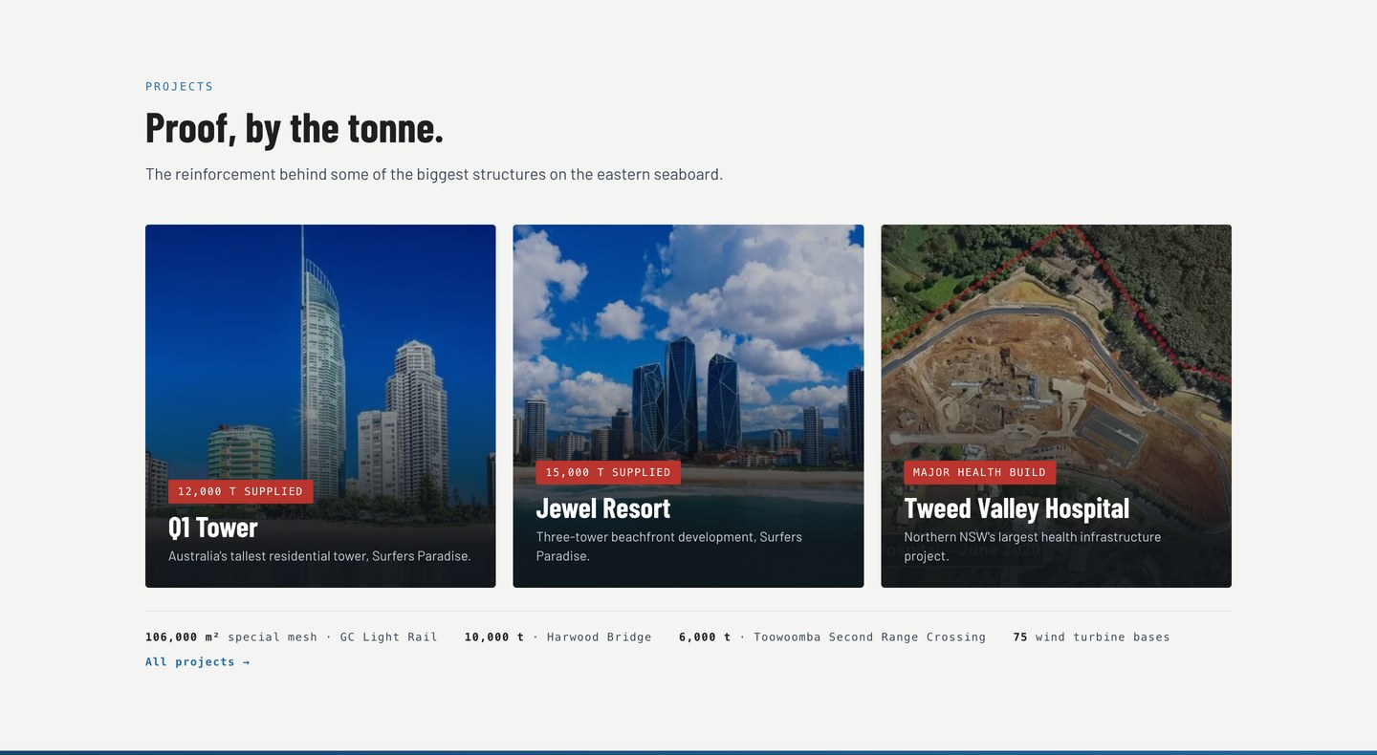The image size is (1377, 755).
Task: Click 'Australia's tallest residential tower' description
Action: [x=319, y=556]
